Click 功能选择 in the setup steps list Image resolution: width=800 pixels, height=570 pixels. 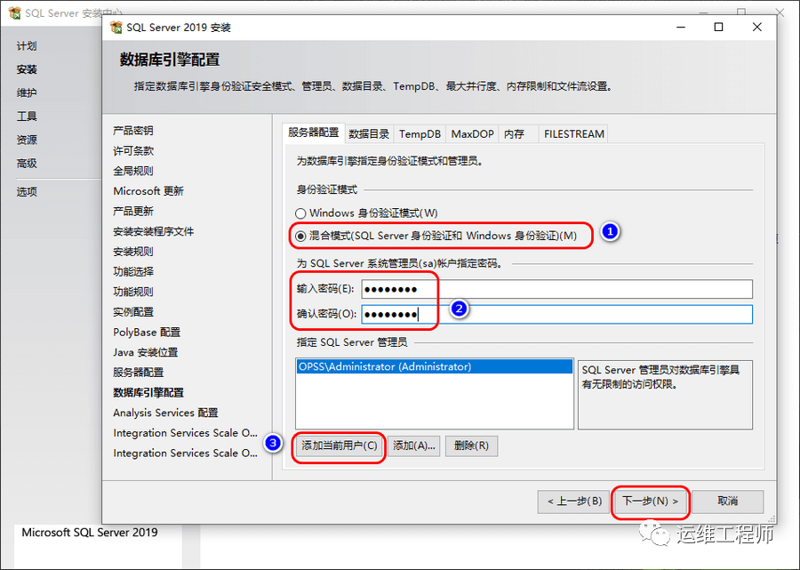(133, 271)
